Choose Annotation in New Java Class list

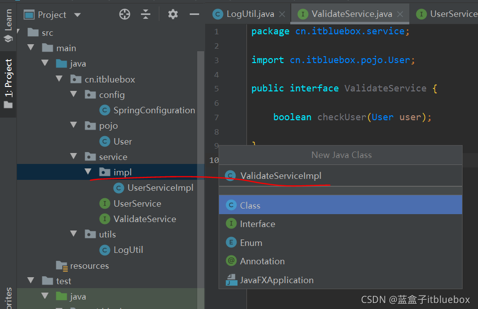[x=341, y=261]
